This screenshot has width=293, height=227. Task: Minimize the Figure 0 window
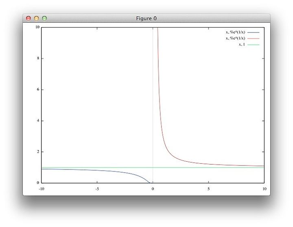point(37,18)
